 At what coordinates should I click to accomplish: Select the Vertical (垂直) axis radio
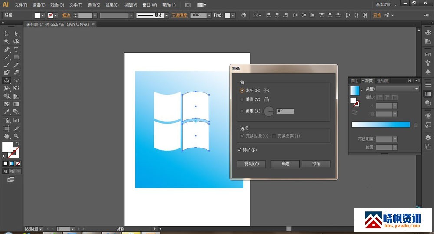click(x=242, y=99)
